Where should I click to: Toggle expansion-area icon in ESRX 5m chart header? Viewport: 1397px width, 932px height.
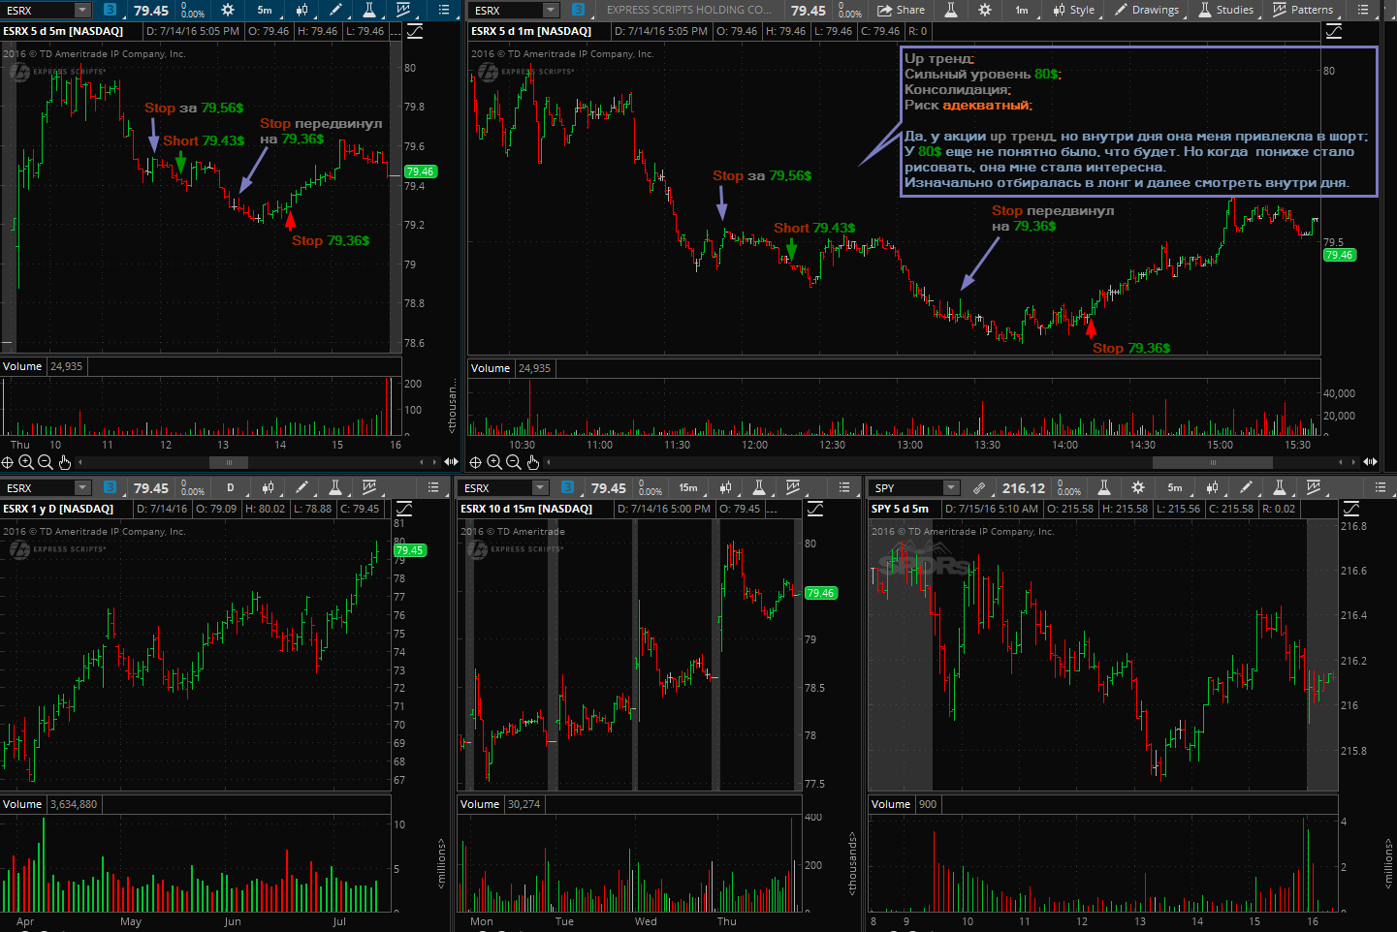(x=415, y=31)
